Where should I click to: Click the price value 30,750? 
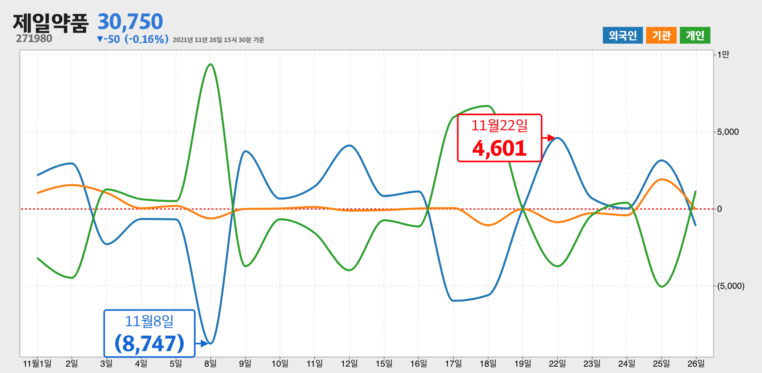point(130,21)
